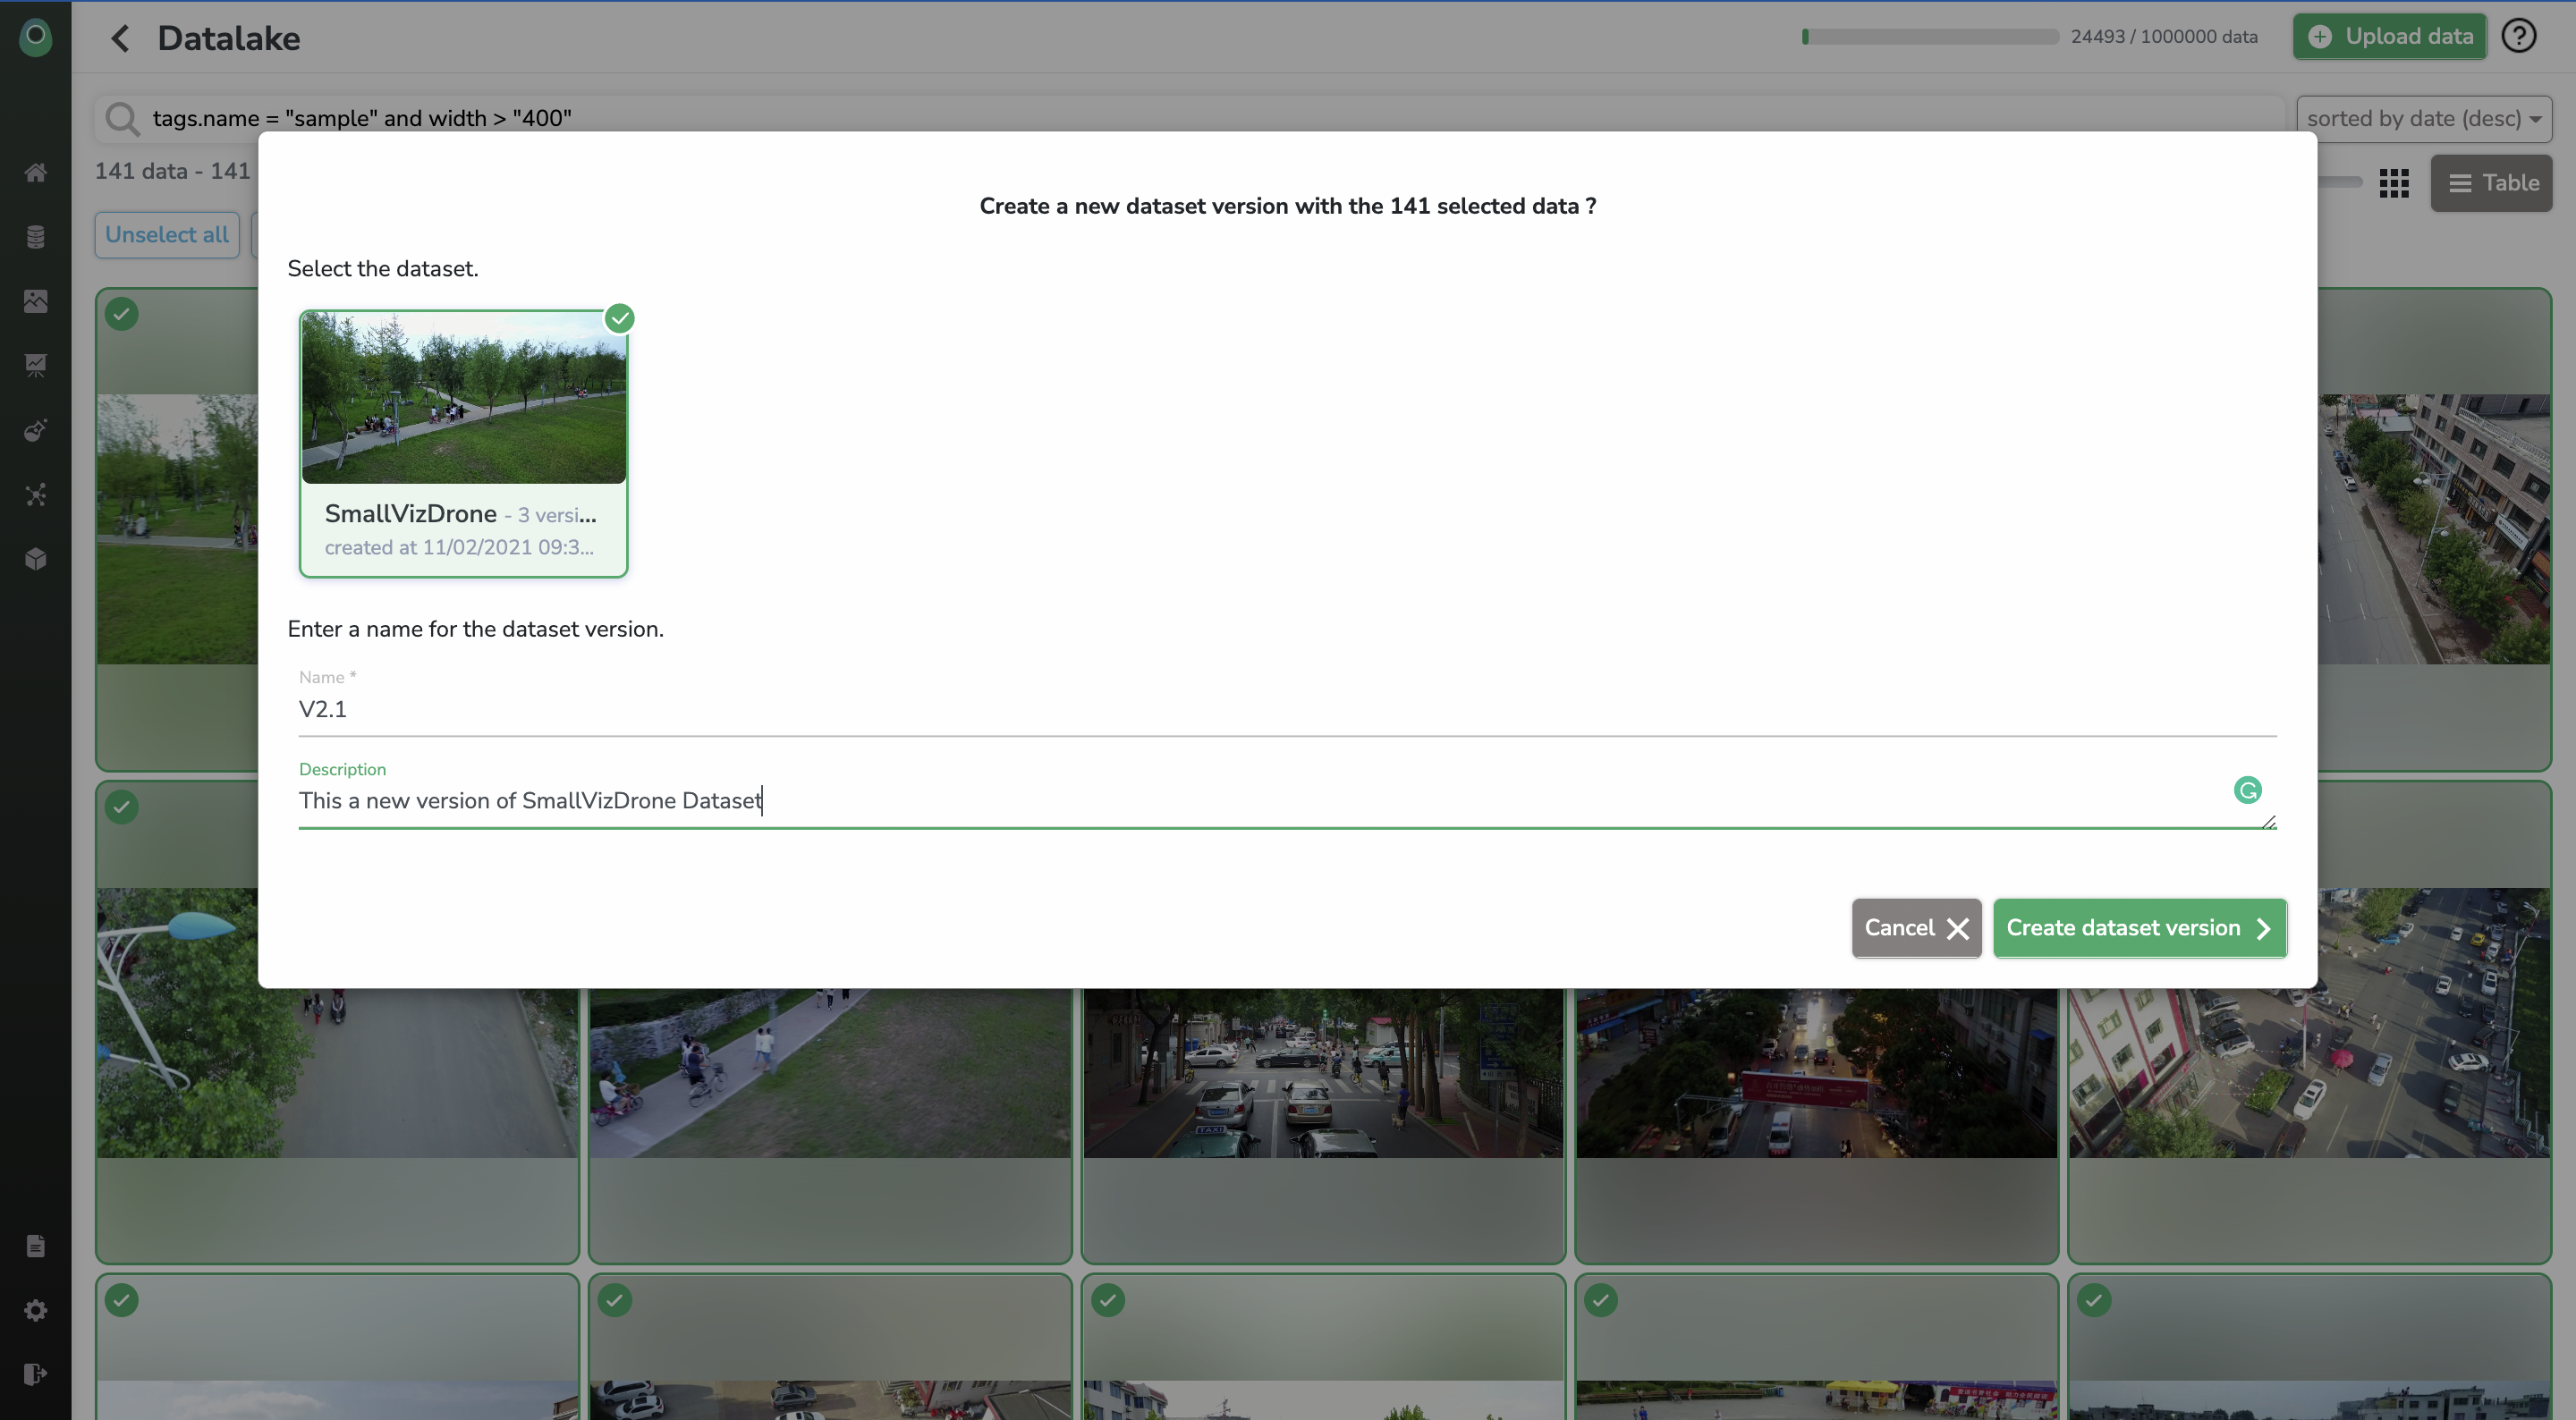The width and height of the screenshot is (2576, 1420).
Task: Switch to Table view
Action: tap(2491, 183)
